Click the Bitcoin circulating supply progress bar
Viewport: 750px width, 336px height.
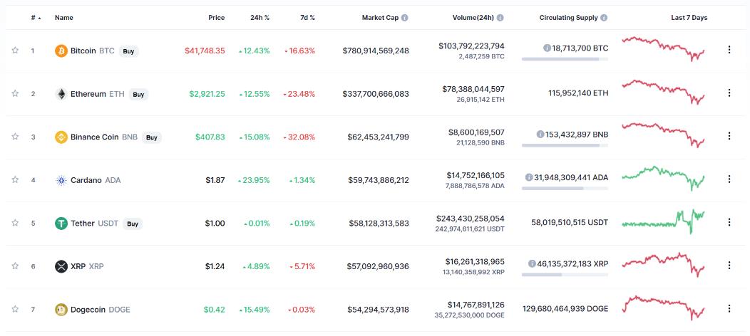[x=565, y=59]
